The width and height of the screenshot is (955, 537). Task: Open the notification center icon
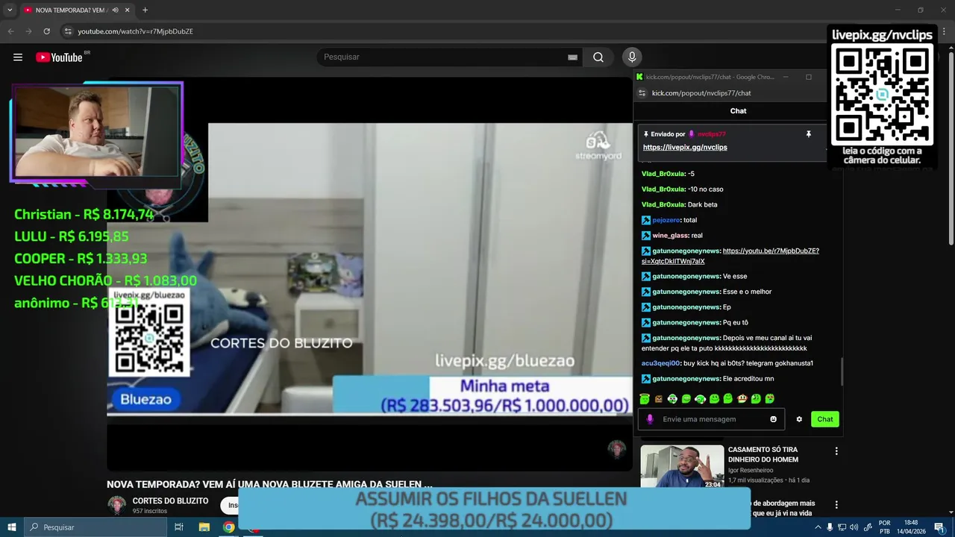939,527
